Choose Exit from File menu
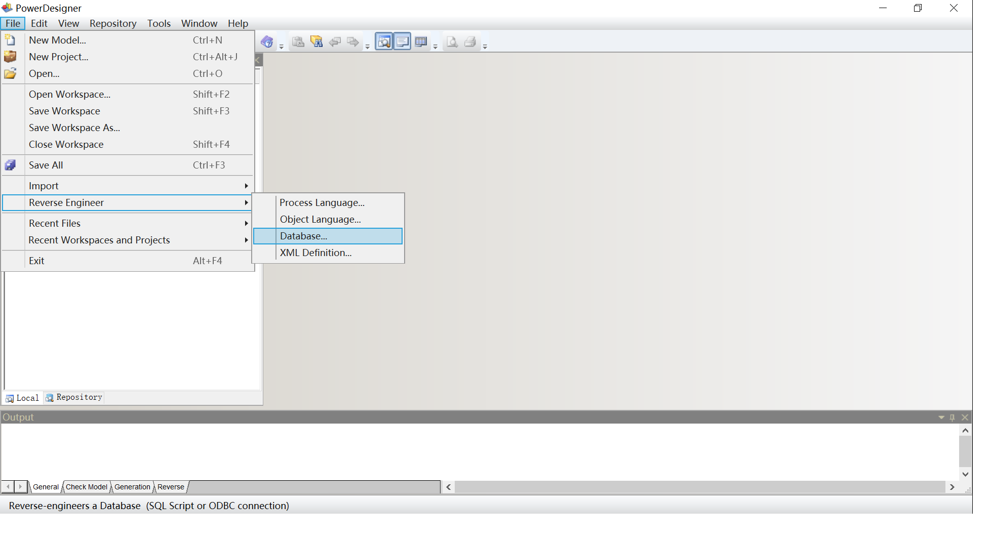Screen dimensions: 990x543 (x=128, y=261)
